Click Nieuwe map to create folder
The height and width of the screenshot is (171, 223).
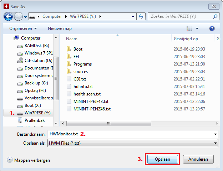(60, 28)
